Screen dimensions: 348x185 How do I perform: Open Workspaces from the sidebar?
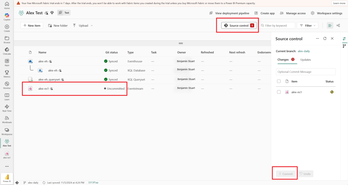(x=7, y=131)
